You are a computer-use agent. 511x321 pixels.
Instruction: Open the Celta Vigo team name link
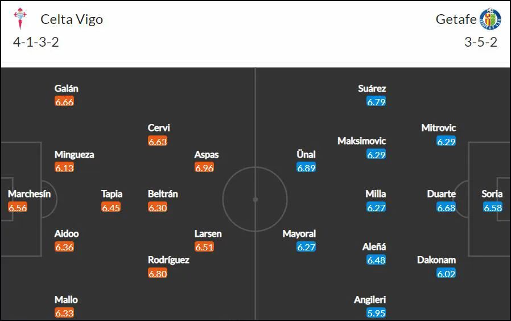click(72, 19)
